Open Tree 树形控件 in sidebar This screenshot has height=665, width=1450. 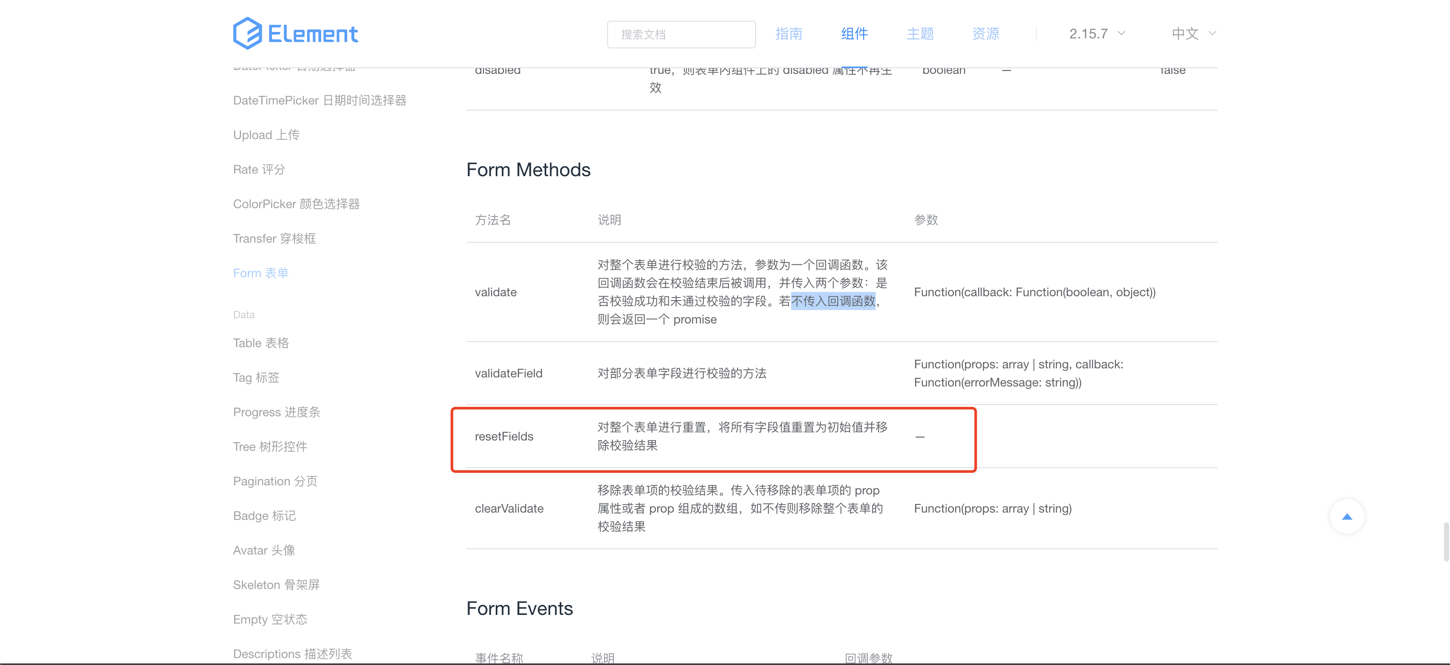coord(270,446)
